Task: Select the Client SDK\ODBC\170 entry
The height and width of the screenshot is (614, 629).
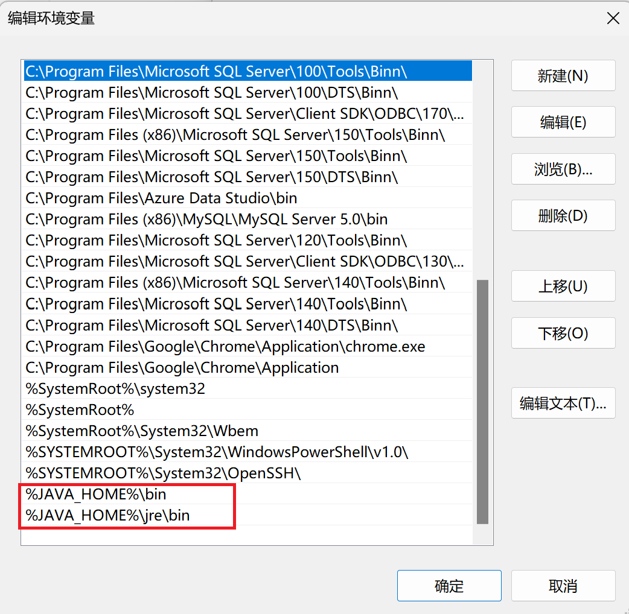Action: 248,114
